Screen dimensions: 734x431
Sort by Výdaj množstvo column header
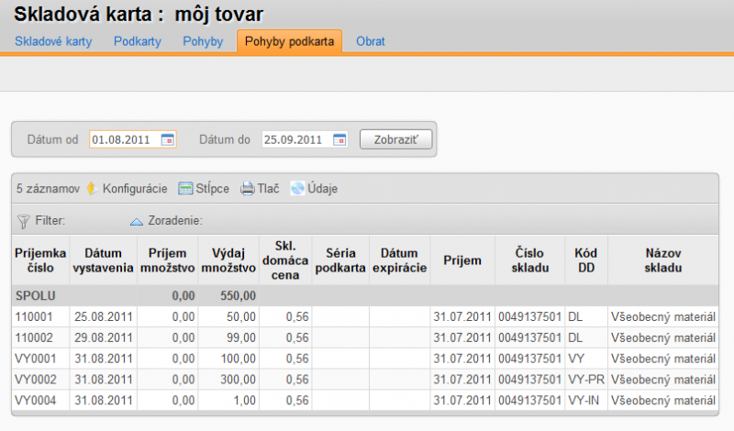click(228, 260)
